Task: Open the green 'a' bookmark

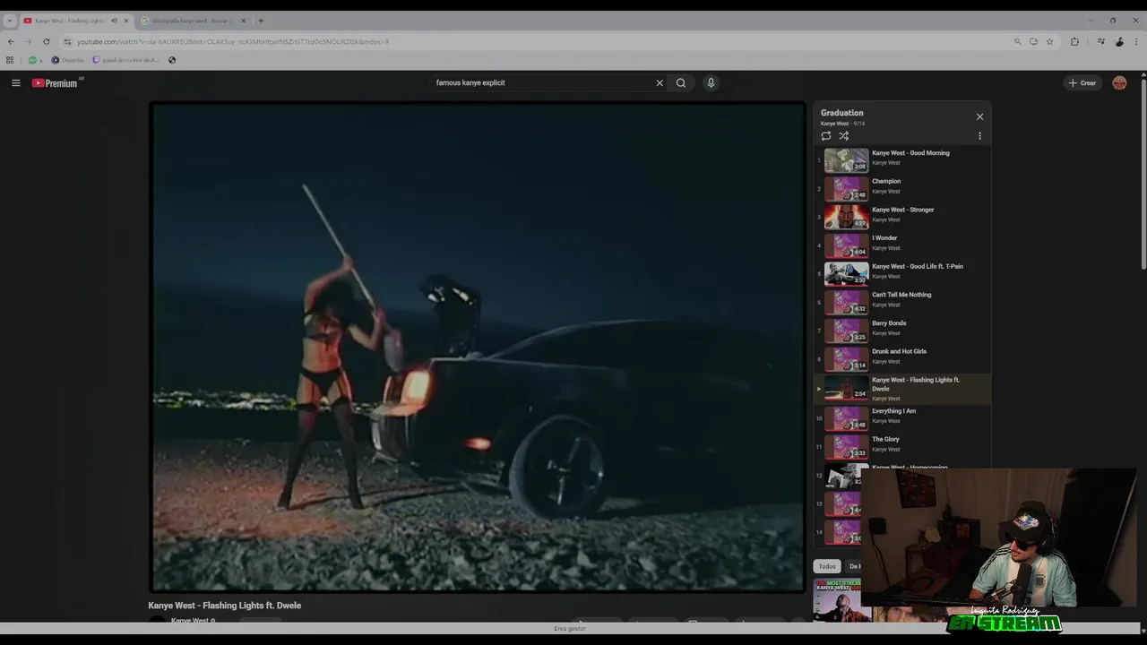Action: pyautogui.click(x=34, y=60)
